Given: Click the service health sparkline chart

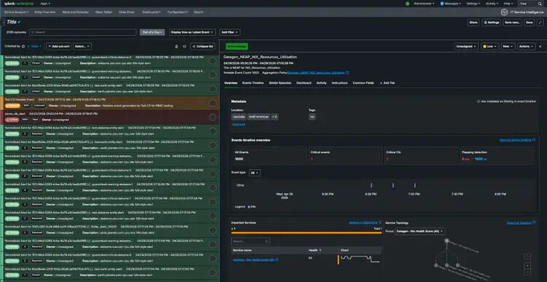Looking at the screenshot, I should click(360, 259).
